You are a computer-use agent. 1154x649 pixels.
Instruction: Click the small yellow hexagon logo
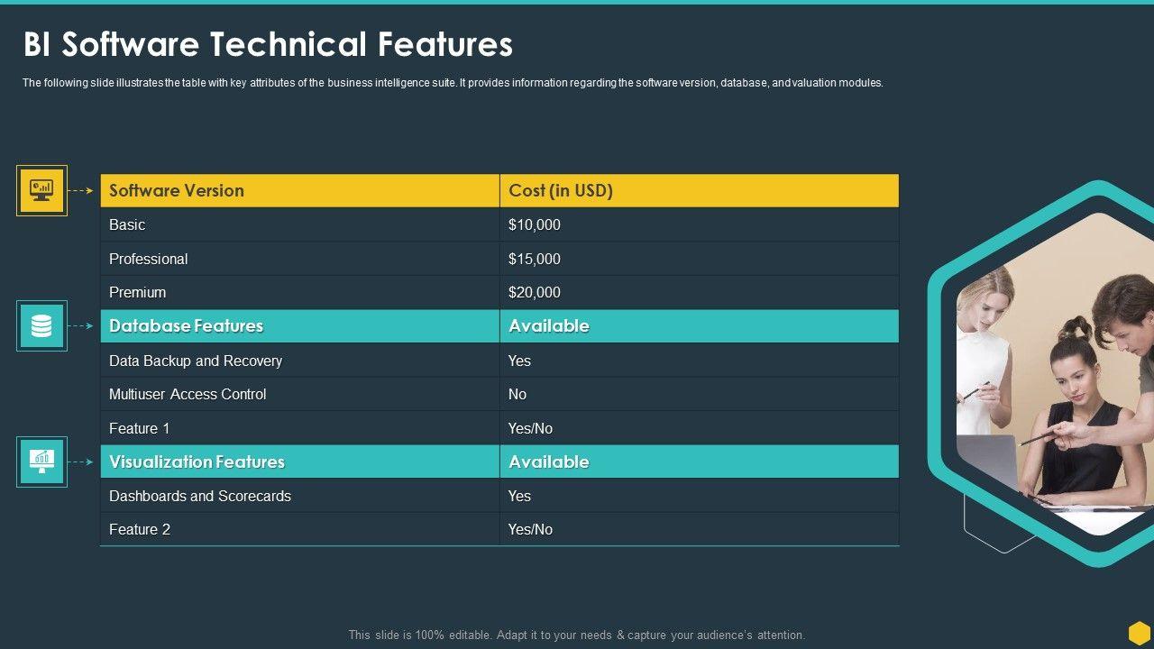click(1139, 632)
